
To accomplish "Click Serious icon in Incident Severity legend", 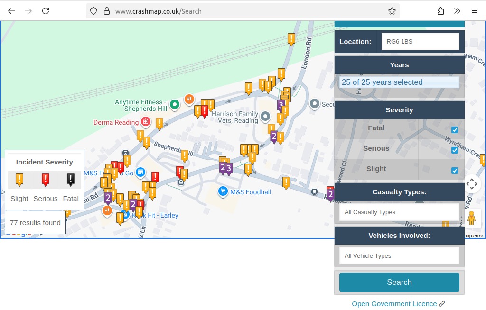I will [46, 180].
